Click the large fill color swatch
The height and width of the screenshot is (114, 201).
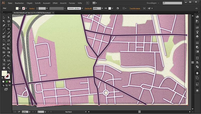[x=4, y=73]
